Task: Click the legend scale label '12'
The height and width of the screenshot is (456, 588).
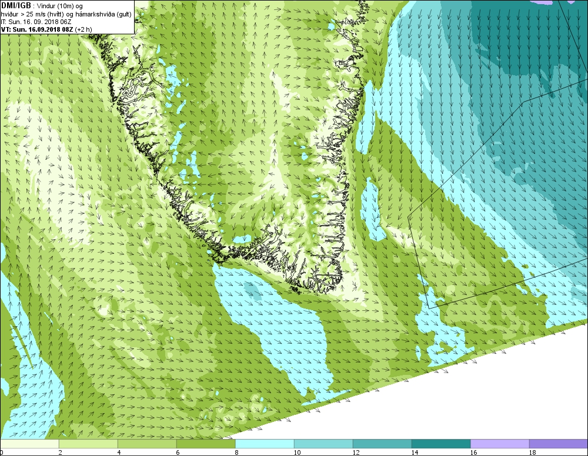Action: click(356, 452)
